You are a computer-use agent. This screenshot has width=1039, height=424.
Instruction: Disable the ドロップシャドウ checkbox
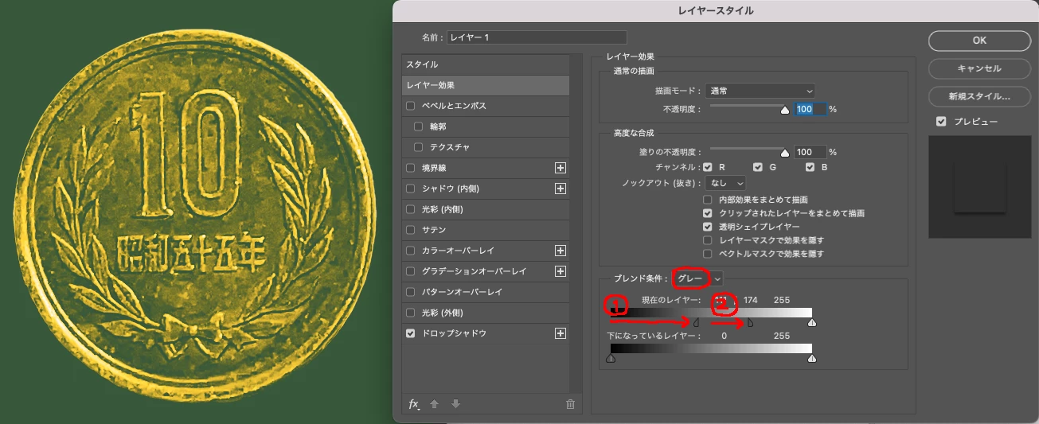[411, 333]
